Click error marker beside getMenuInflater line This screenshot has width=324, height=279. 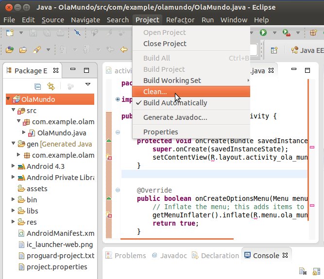point(109,215)
